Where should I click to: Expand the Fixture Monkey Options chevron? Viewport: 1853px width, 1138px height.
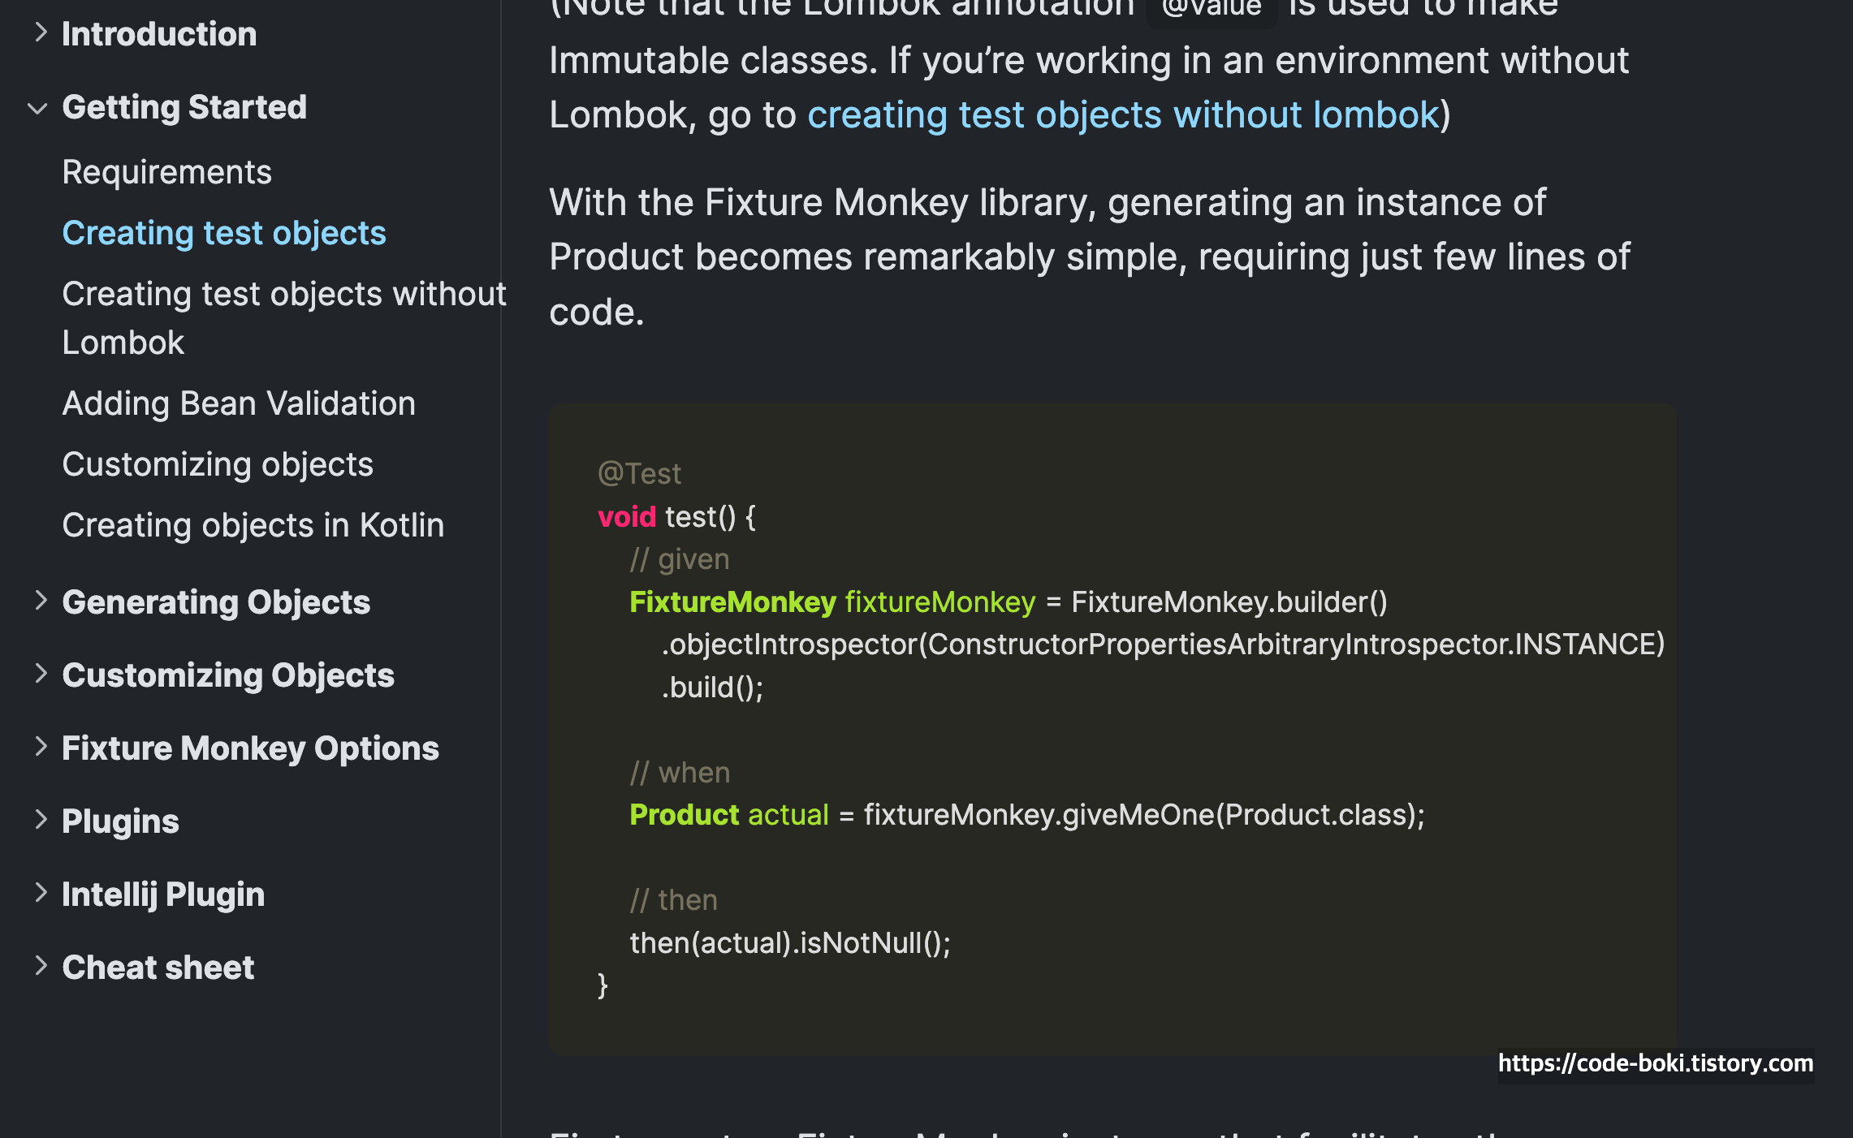coord(41,747)
